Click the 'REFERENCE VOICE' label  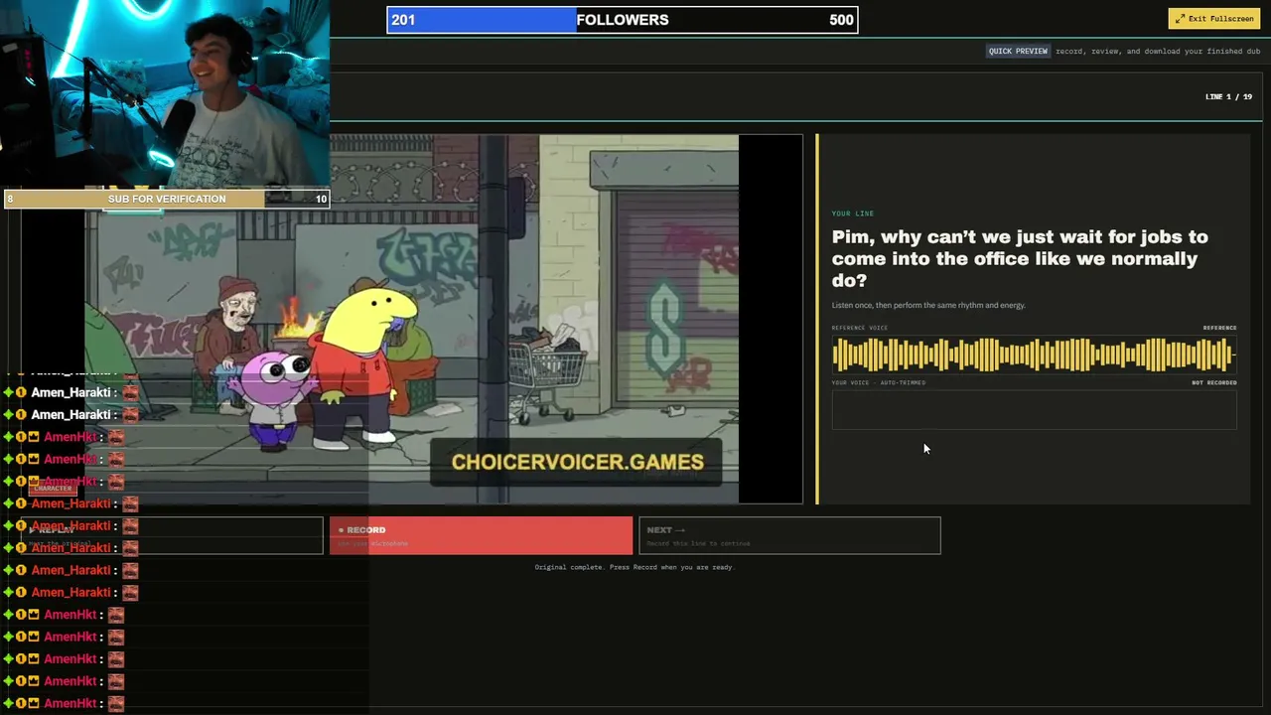[860, 328]
